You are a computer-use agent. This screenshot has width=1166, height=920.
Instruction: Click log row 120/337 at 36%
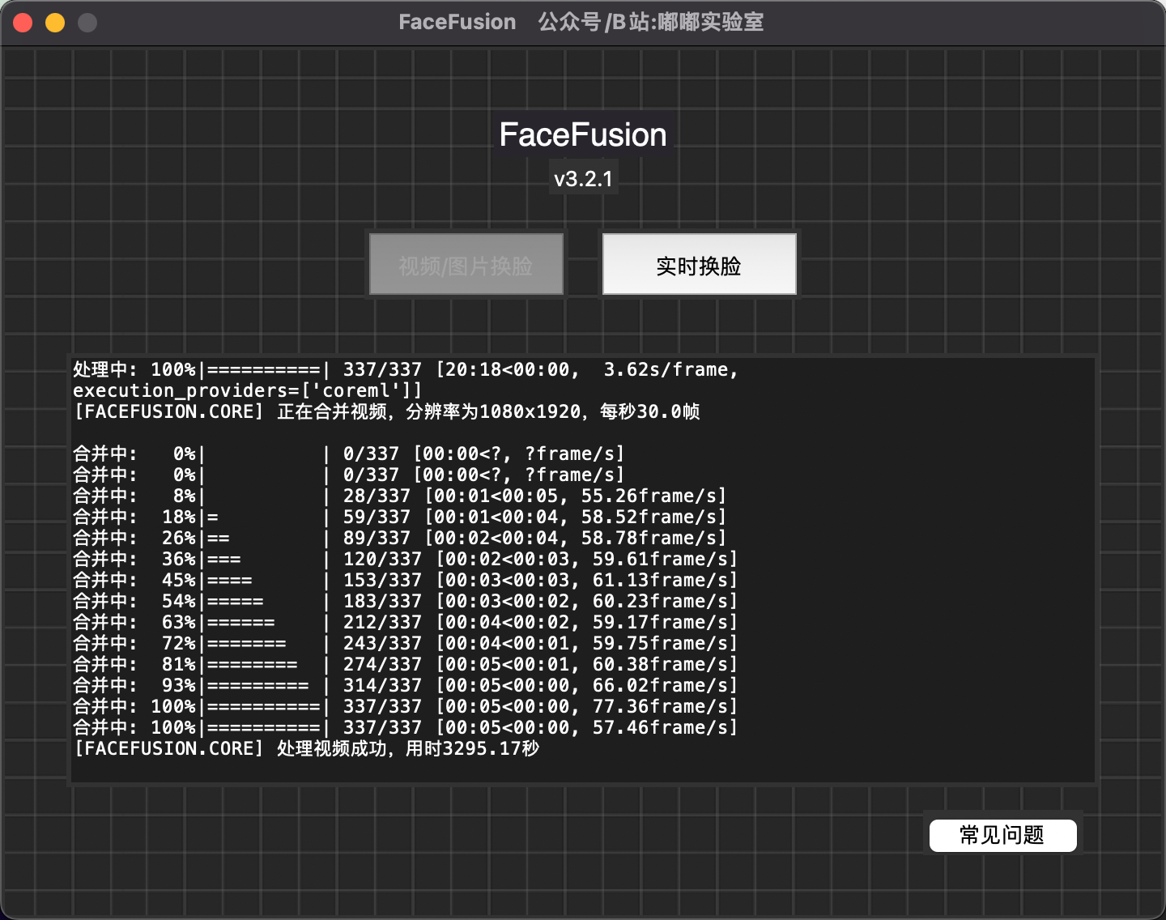tap(406, 559)
